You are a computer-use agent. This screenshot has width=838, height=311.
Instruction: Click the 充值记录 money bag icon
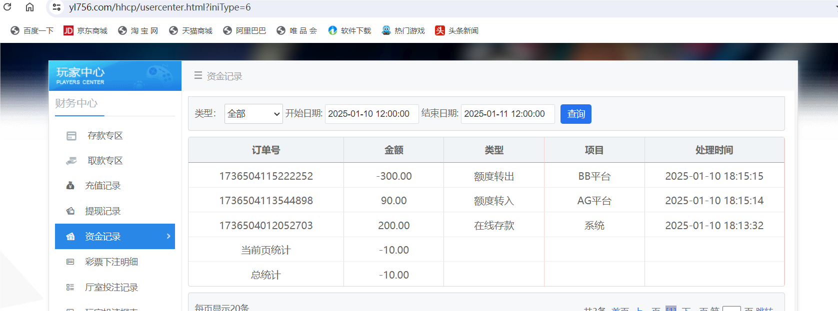[x=70, y=186]
